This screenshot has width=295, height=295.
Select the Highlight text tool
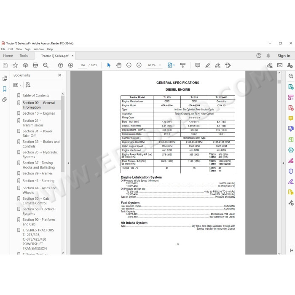(x=208, y=65)
